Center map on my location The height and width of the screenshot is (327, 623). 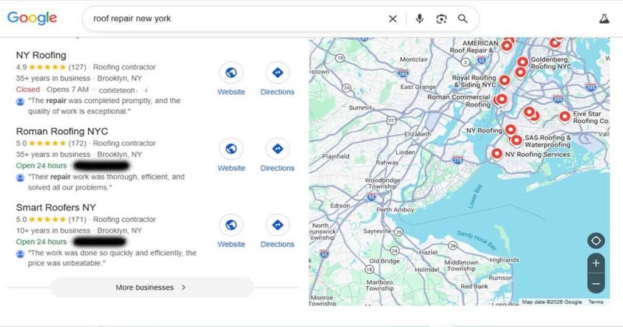[x=596, y=241]
